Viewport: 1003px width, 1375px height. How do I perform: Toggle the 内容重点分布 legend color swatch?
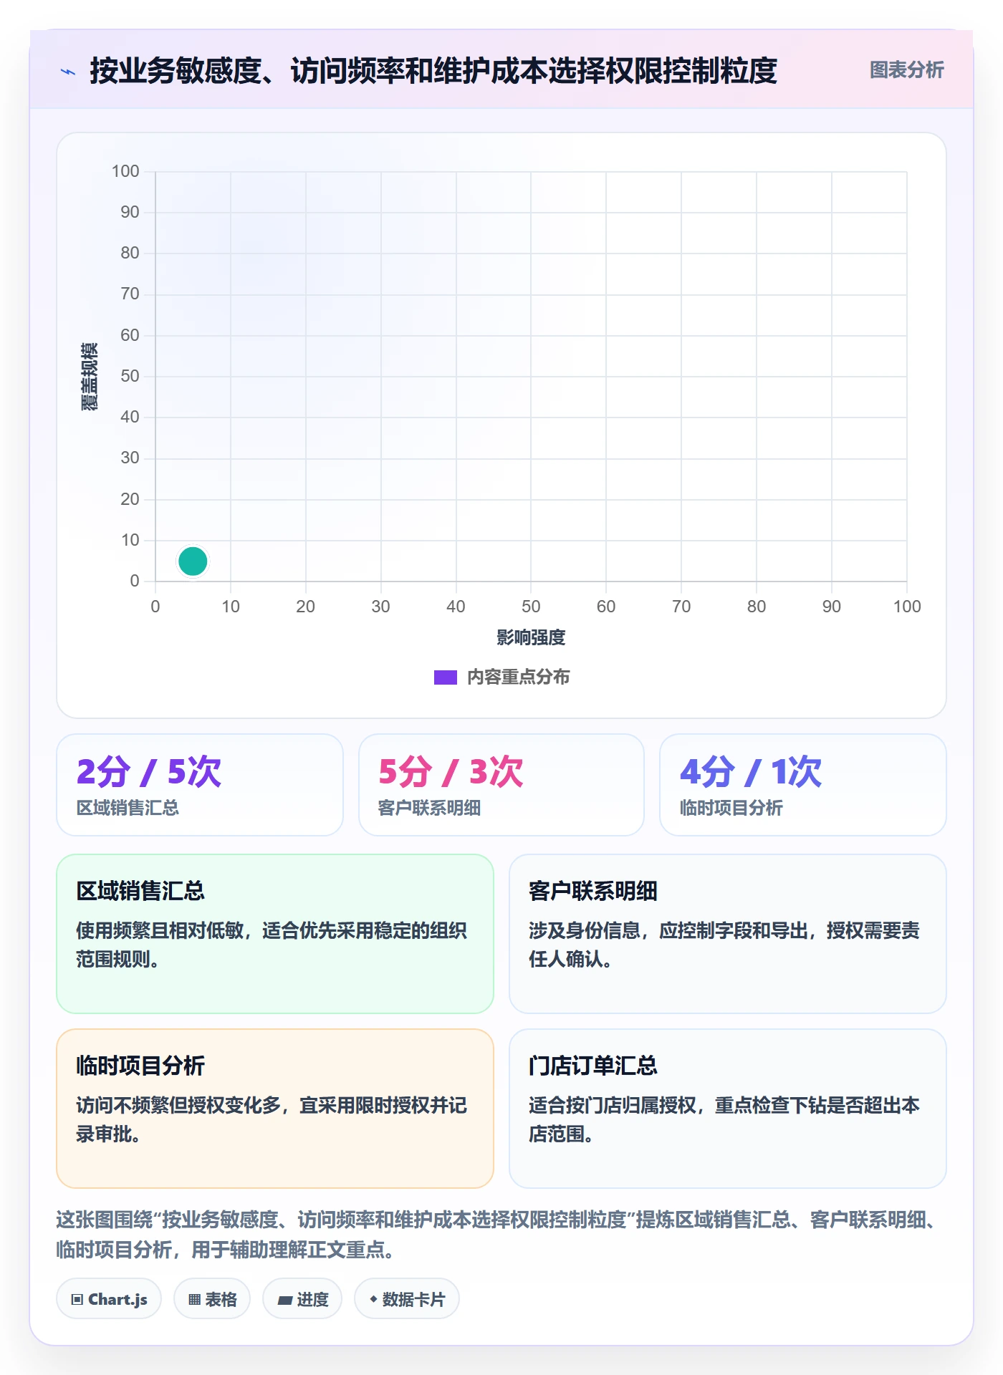[x=445, y=677]
